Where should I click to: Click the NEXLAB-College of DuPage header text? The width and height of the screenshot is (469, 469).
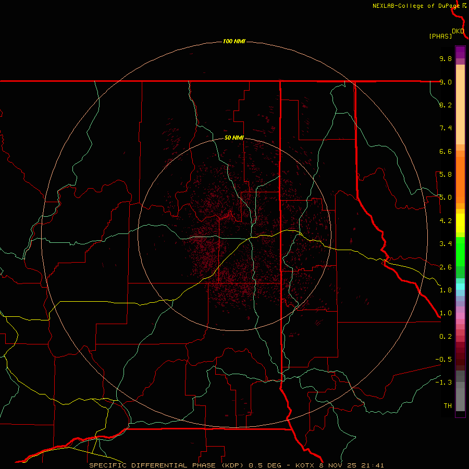click(x=416, y=6)
